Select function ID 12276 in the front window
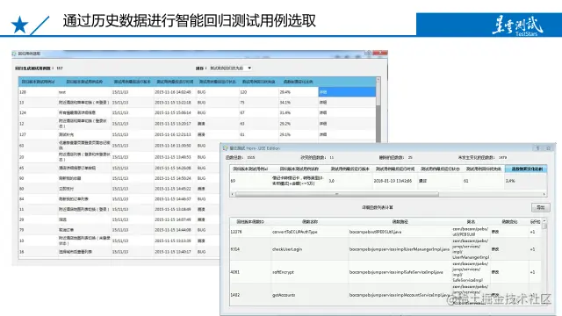Image resolution: width=562 pixels, height=316 pixels. point(236,232)
